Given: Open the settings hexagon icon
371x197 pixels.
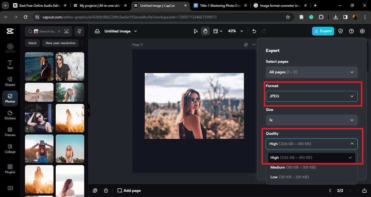Looking at the screenshot, I should coord(362,31).
